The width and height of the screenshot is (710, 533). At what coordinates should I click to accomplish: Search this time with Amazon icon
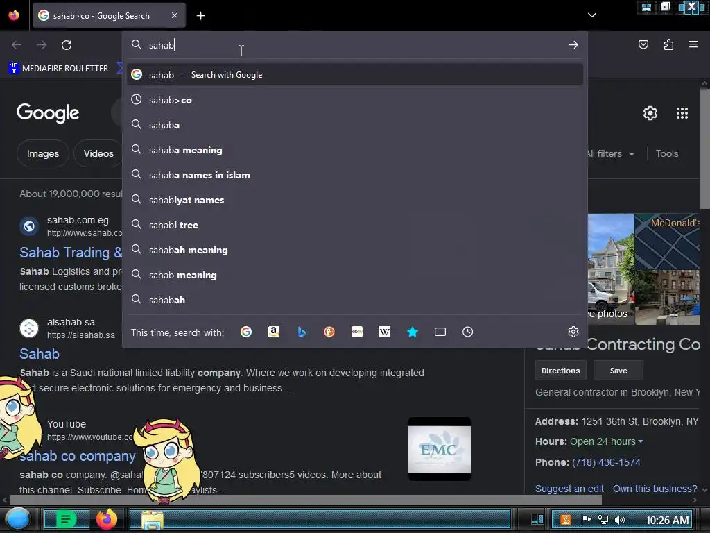pyautogui.click(x=273, y=332)
